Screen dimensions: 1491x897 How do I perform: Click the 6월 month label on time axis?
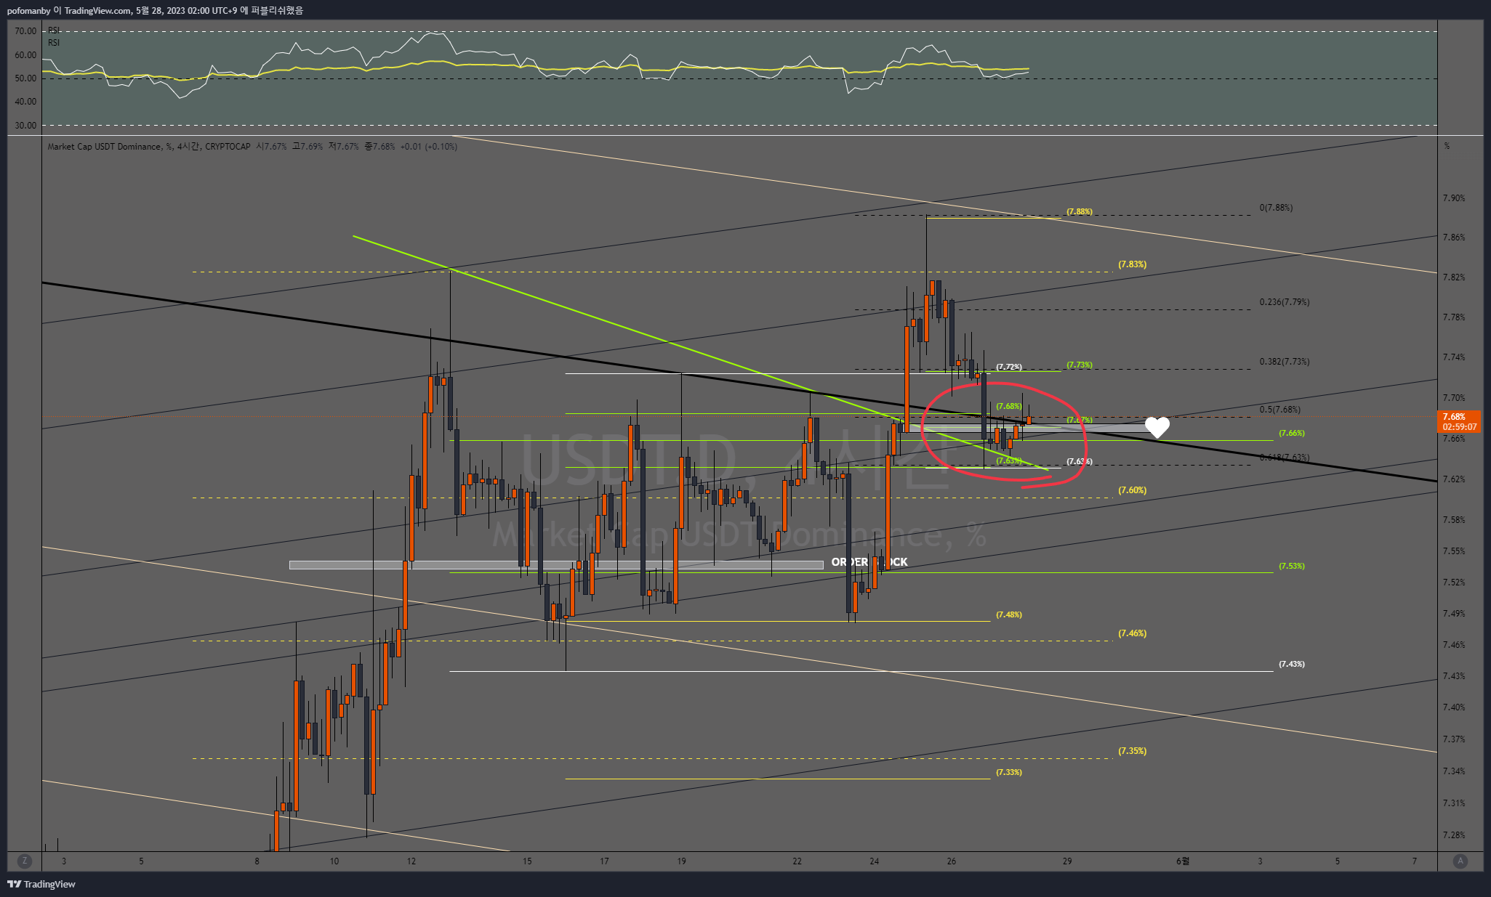pos(1183,861)
